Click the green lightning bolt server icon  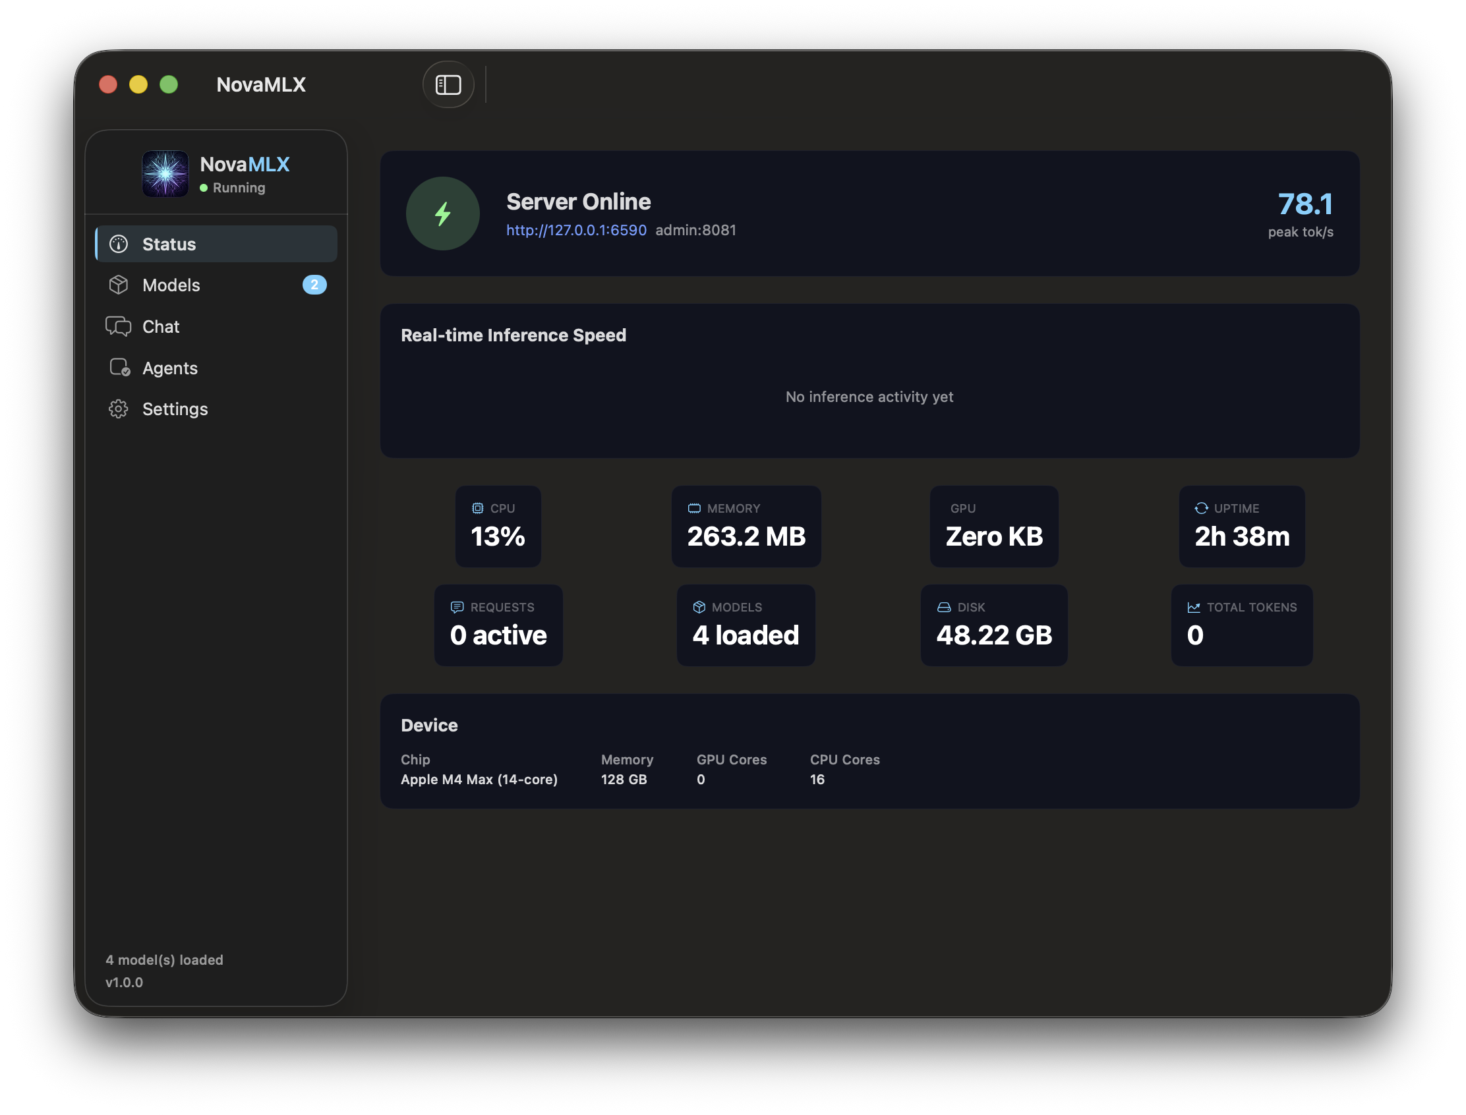tap(443, 214)
